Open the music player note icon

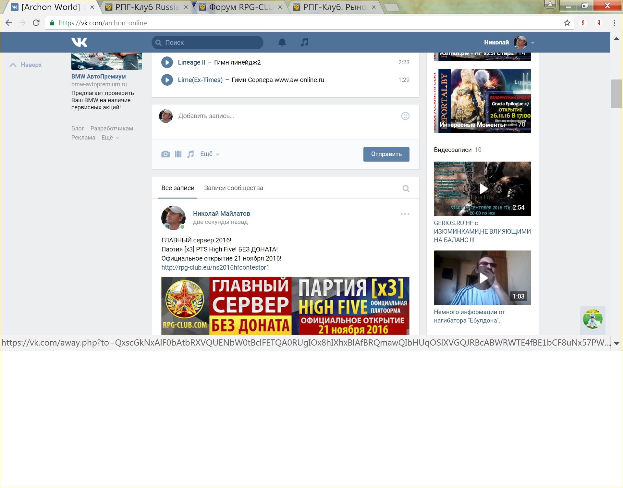point(304,42)
